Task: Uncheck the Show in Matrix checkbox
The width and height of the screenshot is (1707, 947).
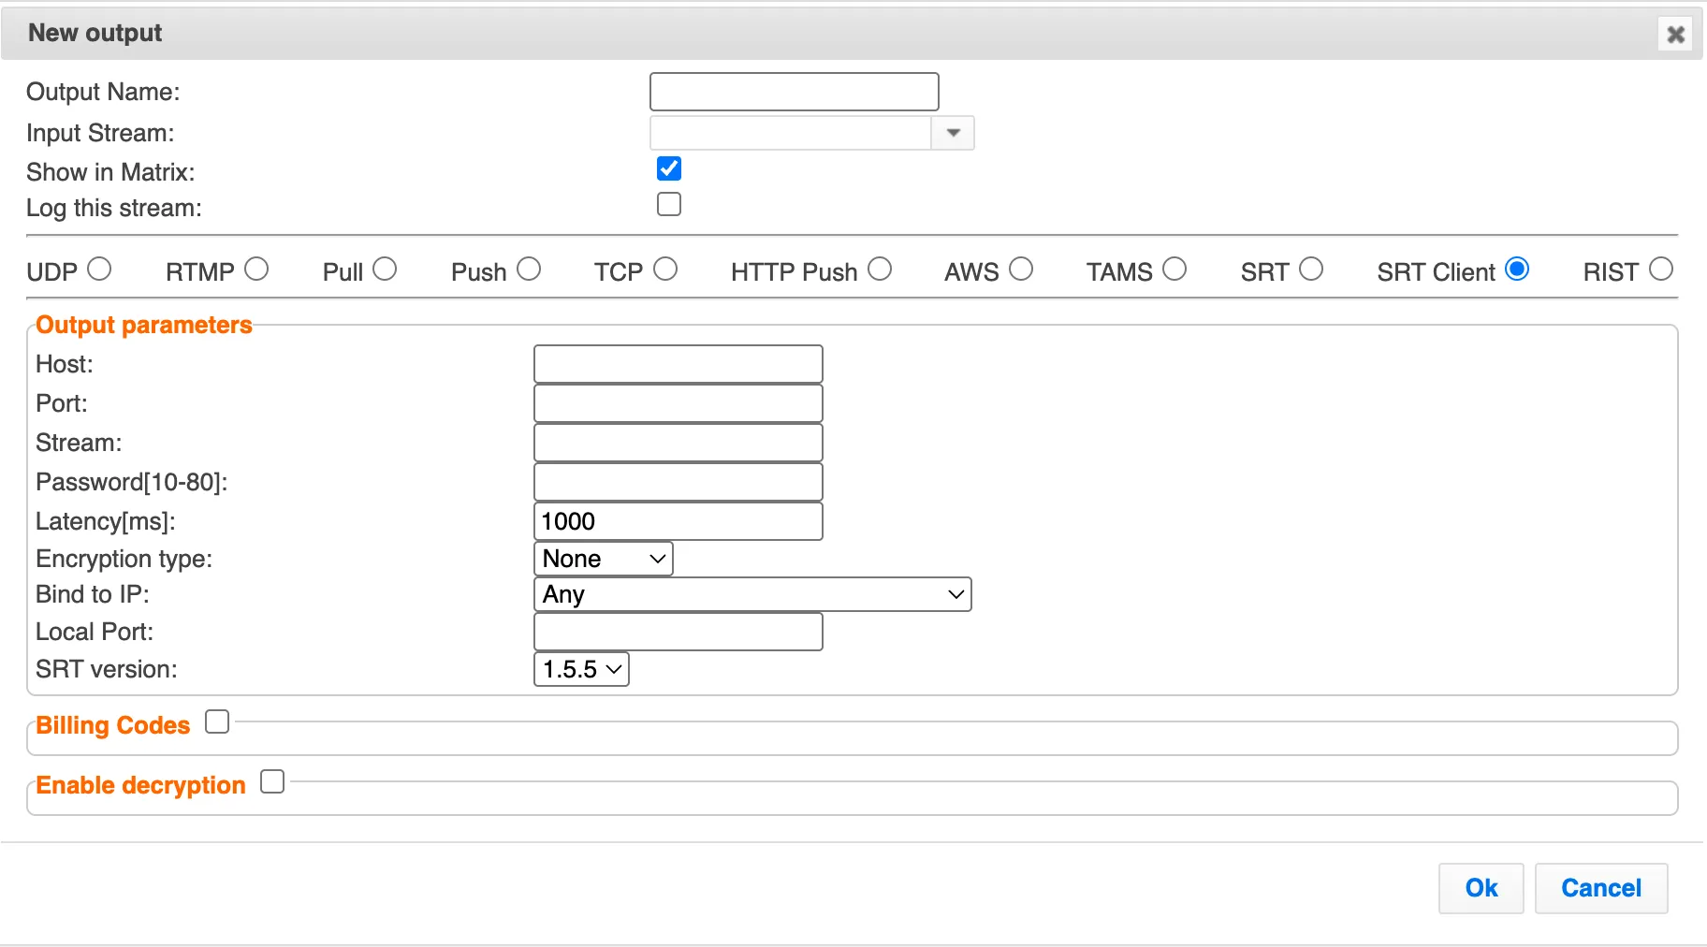Action: tap(669, 168)
